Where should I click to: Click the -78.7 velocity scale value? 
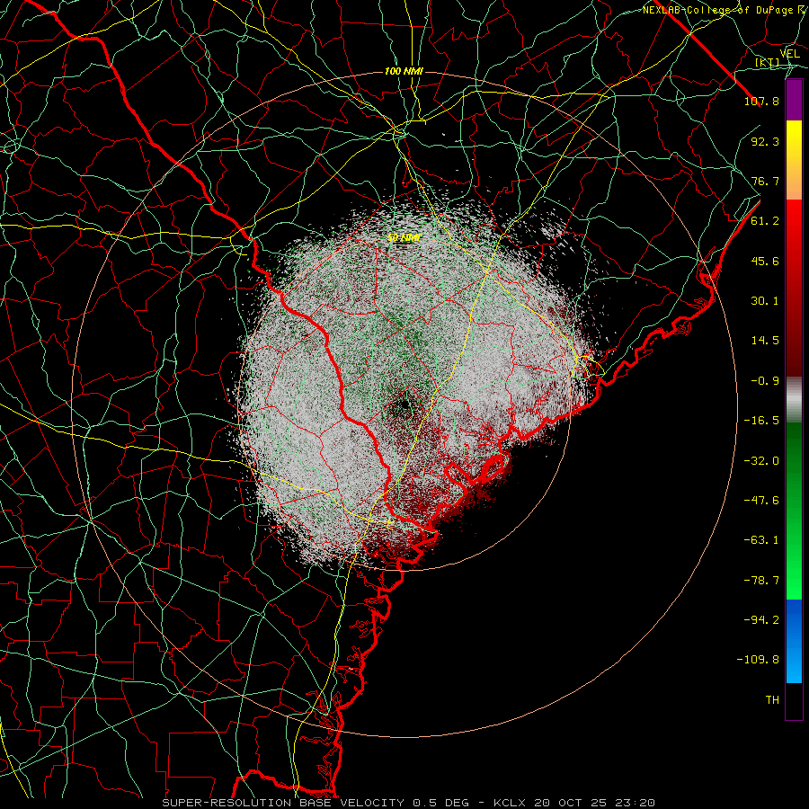click(761, 581)
